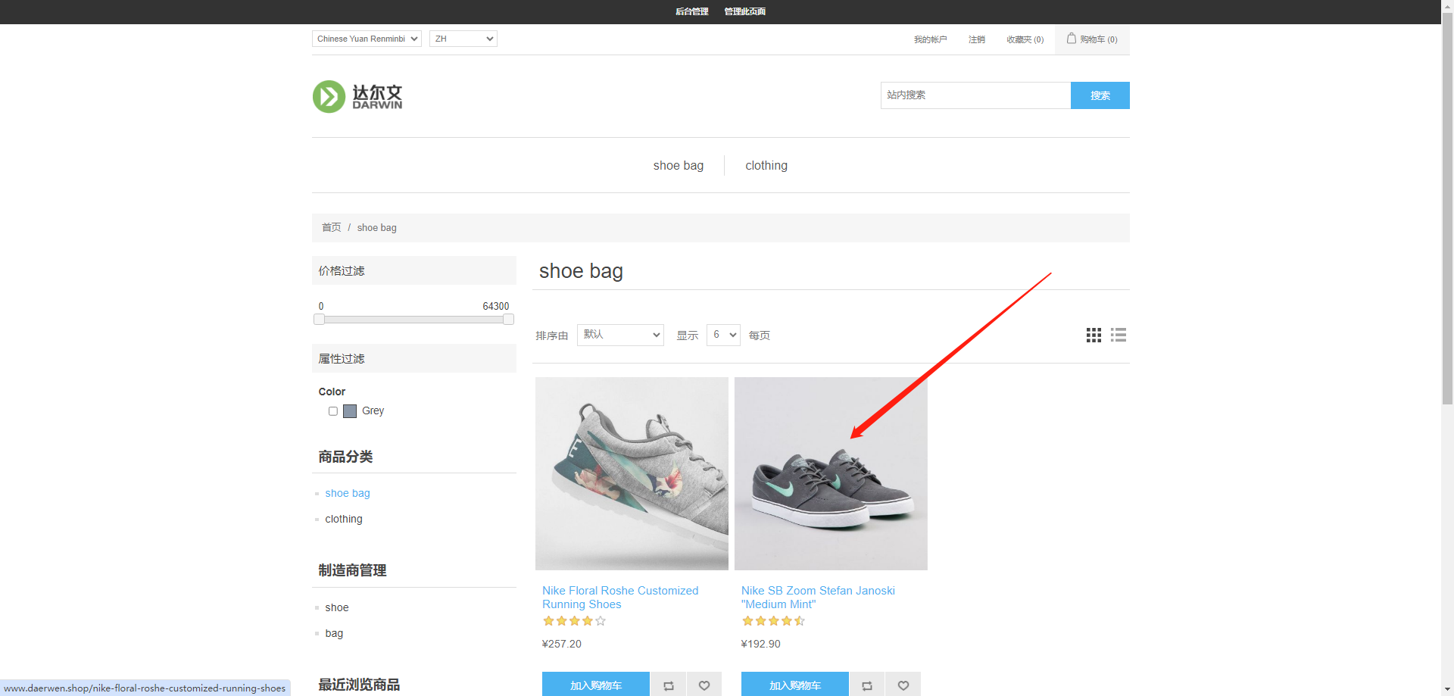Screen dimensions: 1454x696
Task: Click the blue search button
Action: (x=1100, y=95)
